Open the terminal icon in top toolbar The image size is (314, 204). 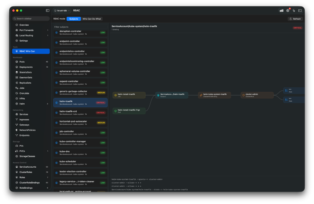tap(300, 10)
